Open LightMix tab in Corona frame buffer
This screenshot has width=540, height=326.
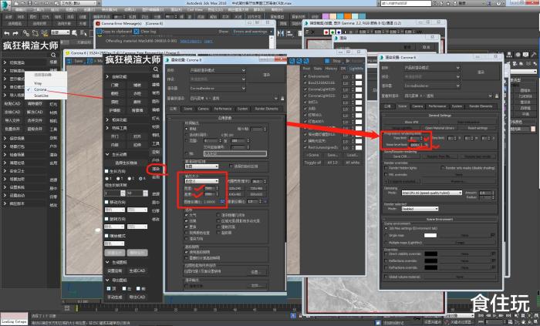click(x=356, y=69)
